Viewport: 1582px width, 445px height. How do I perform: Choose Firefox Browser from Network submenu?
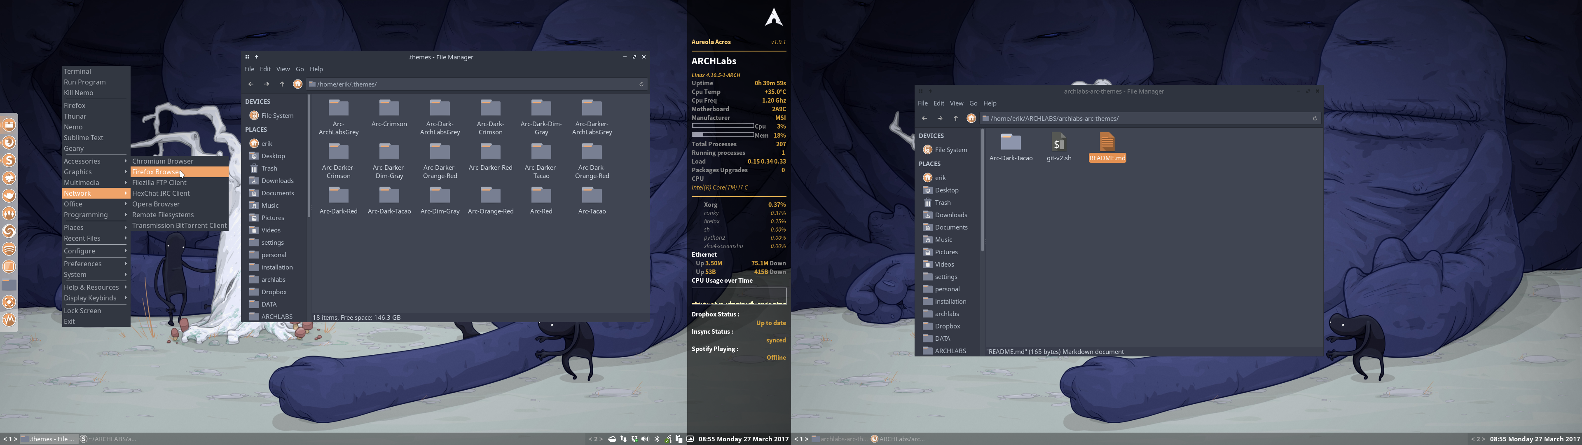point(179,172)
